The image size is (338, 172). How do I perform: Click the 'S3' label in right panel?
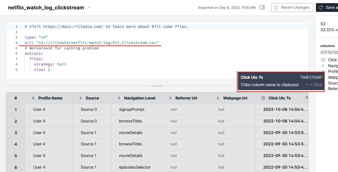click(323, 24)
